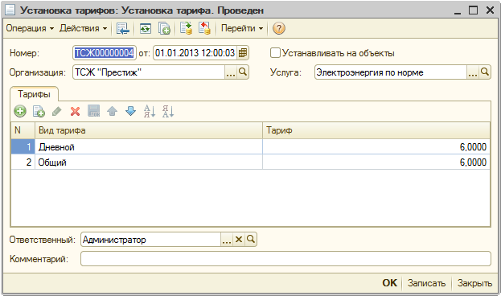This screenshot has height=296, width=501.
Task: Click the find-in-list toolbar icon
Action: [123, 28]
